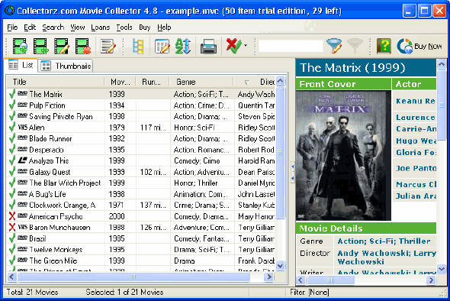The width and height of the screenshot is (450, 301).
Task: Click the printer icon
Action: click(208, 46)
